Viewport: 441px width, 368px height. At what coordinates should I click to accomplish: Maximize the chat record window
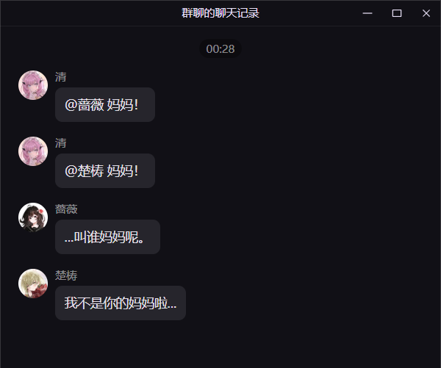point(397,13)
